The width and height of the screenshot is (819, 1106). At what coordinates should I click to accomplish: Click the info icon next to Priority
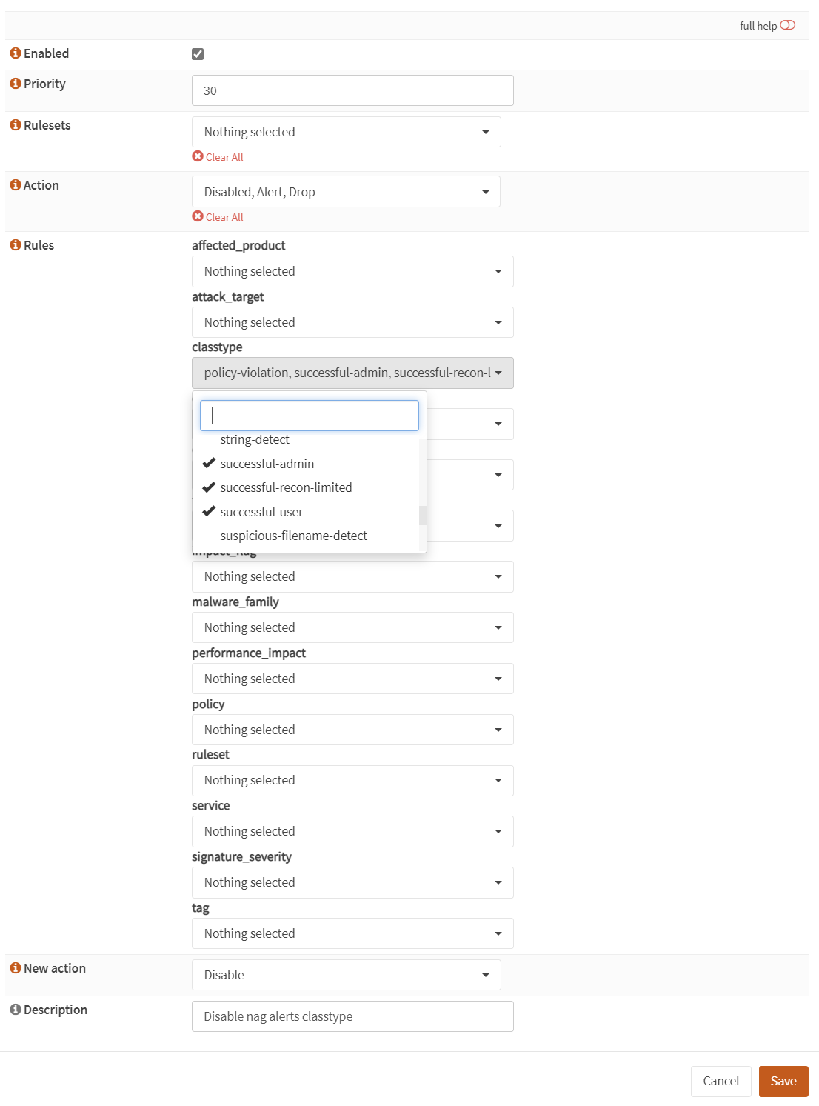tap(15, 83)
